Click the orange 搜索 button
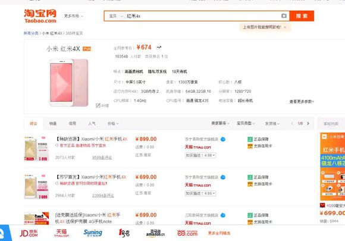The width and height of the screenshot is (345, 241). click(x=302, y=16)
